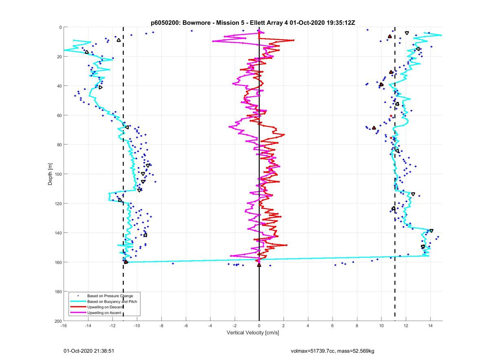Image resolution: width=489 pixels, height=361 pixels.
Task: Click the cyan line sample in the legend
Action: [x=78, y=301]
